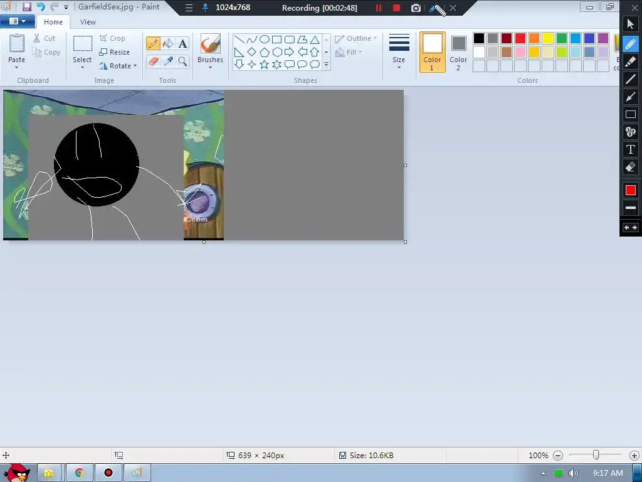The image size is (642, 482).
Task: Select the recorder cursor arrow tool
Action: click(x=631, y=24)
